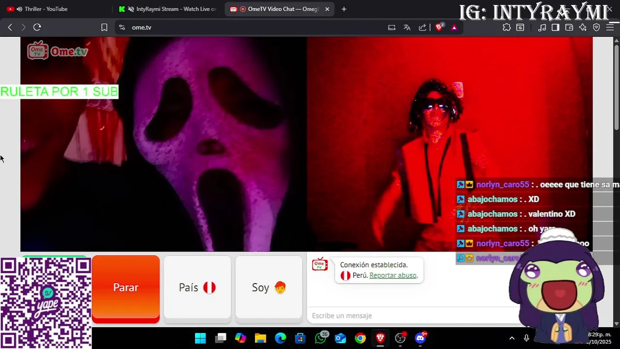Select Brave browser in taskbar

click(380, 338)
